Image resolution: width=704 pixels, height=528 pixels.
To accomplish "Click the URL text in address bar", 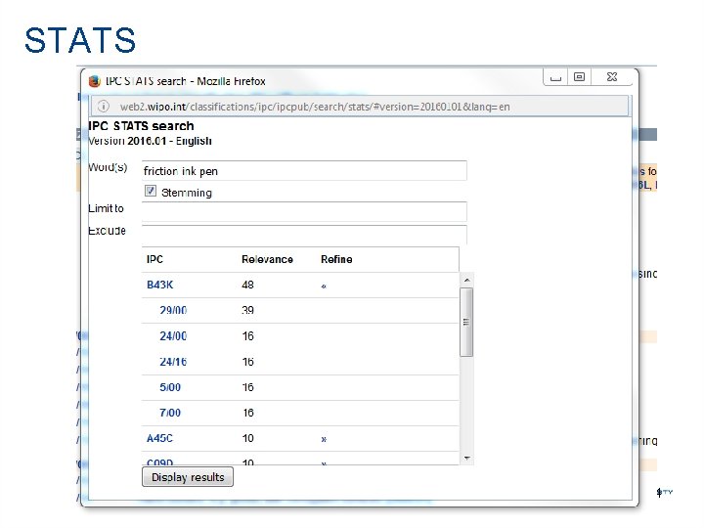I will coord(315,107).
